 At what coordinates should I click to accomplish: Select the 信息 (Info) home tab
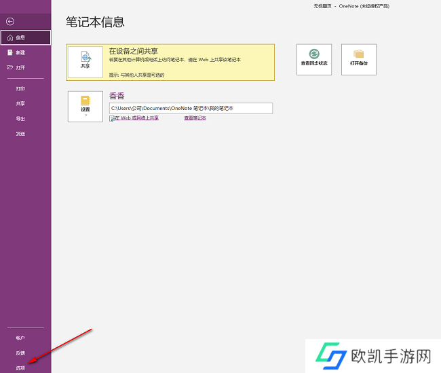point(26,37)
